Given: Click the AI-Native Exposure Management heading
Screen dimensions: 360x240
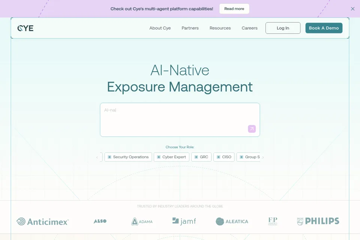Looking at the screenshot, I should pos(180,78).
